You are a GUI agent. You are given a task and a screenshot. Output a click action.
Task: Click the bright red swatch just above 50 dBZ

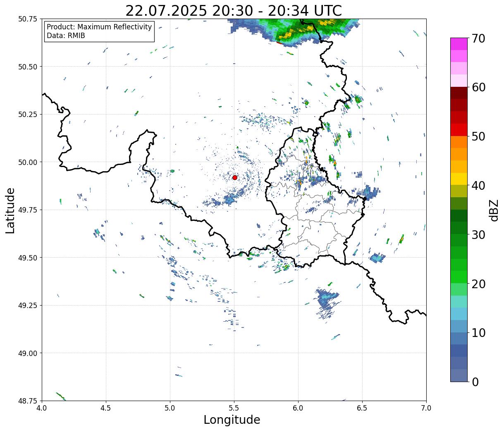pyautogui.click(x=459, y=129)
